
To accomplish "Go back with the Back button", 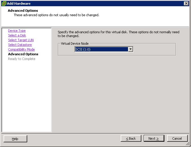I will click(x=131, y=138).
